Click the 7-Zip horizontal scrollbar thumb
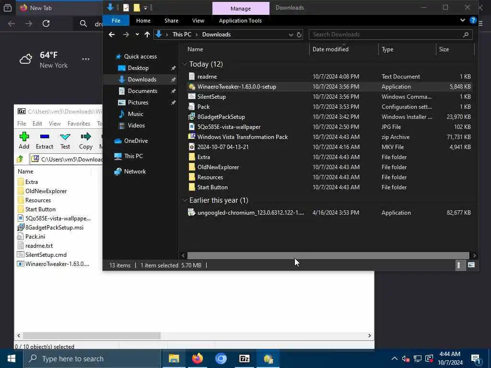The height and width of the screenshot is (368, 491). (92, 335)
